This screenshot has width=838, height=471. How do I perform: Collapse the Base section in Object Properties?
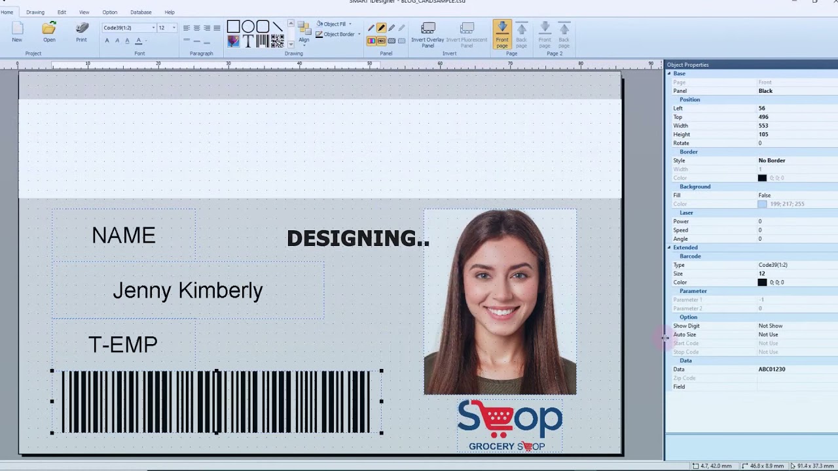(669, 73)
